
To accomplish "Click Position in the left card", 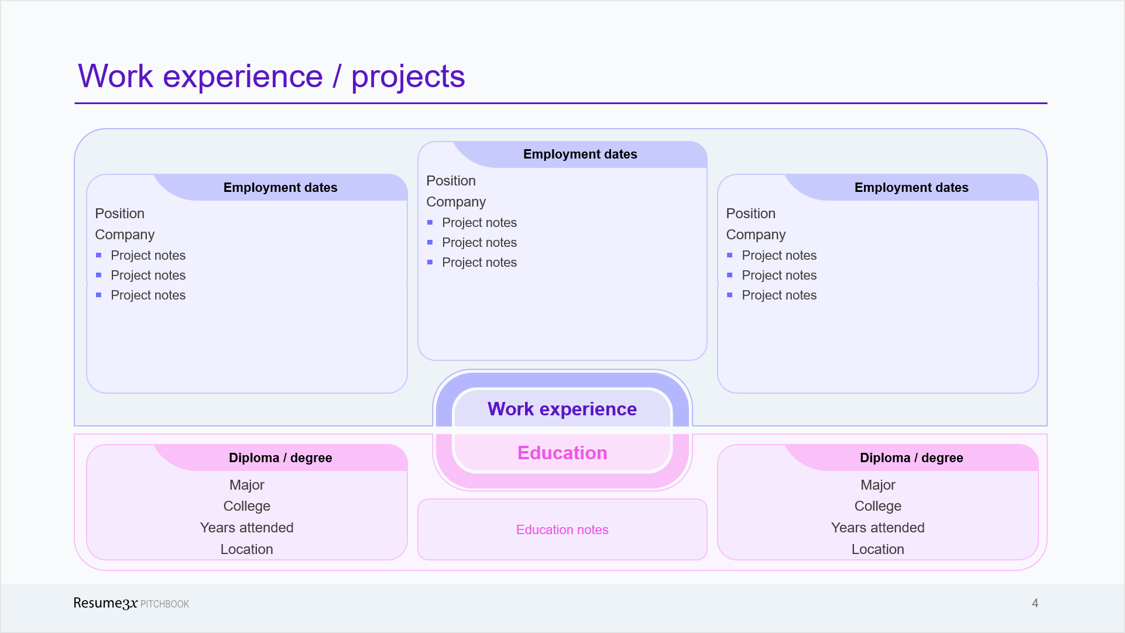I will [x=119, y=214].
